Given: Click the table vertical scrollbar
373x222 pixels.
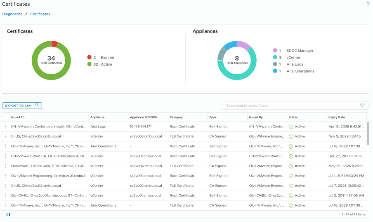Looking at the screenshot, I should 367,134.
